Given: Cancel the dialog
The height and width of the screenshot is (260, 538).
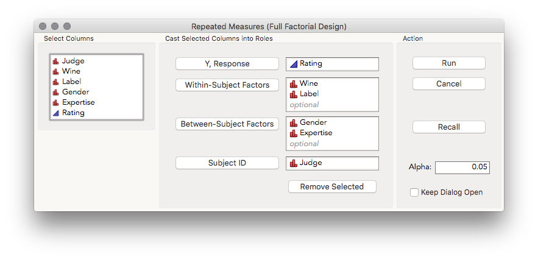Looking at the screenshot, I should click(449, 83).
